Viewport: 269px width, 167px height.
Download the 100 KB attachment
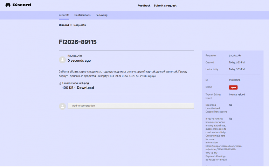[85, 88]
